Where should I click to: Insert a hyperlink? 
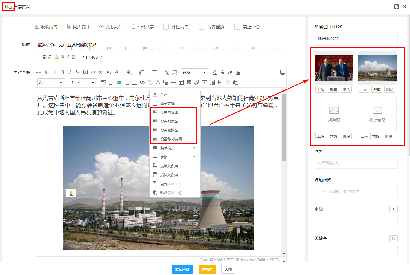pyautogui.click(x=142, y=82)
